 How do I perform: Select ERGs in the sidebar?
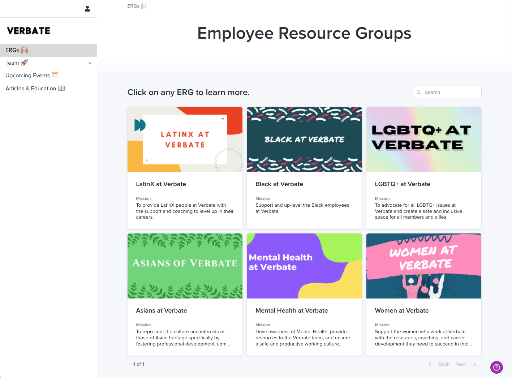tap(17, 50)
